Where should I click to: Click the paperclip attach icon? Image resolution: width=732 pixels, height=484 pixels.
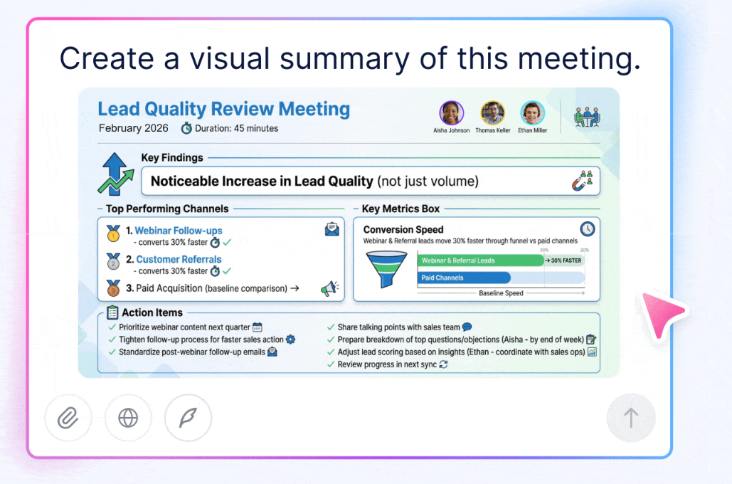[68, 418]
